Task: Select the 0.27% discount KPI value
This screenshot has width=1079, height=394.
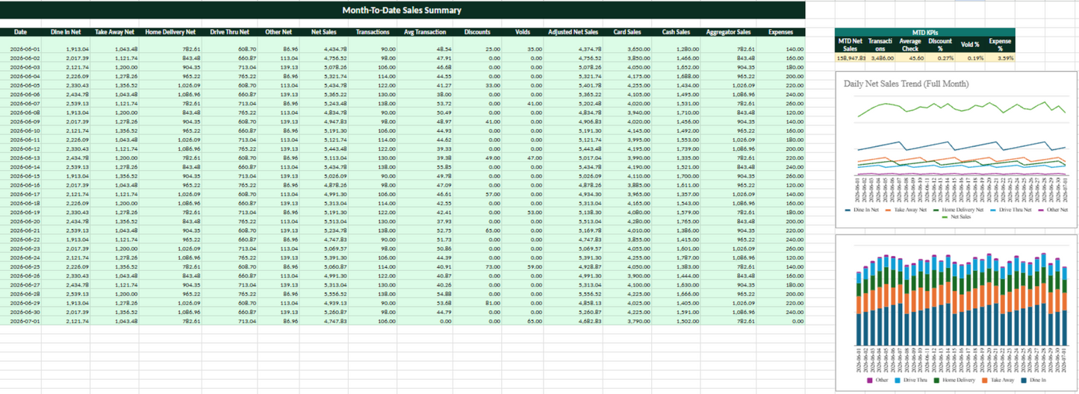Action: pyautogui.click(x=940, y=57)
